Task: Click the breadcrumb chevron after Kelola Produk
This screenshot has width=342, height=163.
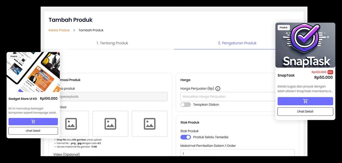Action: click(x=74, y=30)
